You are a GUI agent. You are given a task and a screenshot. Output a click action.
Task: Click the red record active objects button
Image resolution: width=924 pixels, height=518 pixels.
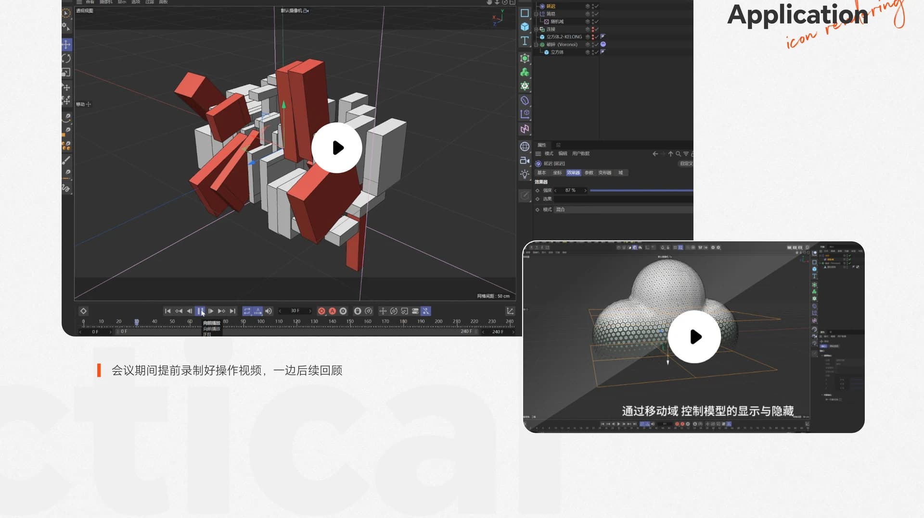321,311
